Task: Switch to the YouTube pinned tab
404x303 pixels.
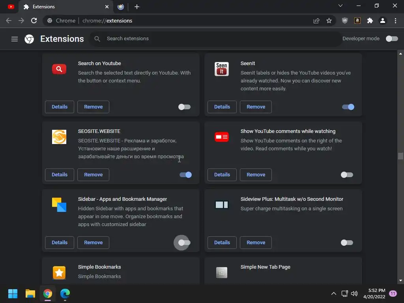Action: click(11, 7)
